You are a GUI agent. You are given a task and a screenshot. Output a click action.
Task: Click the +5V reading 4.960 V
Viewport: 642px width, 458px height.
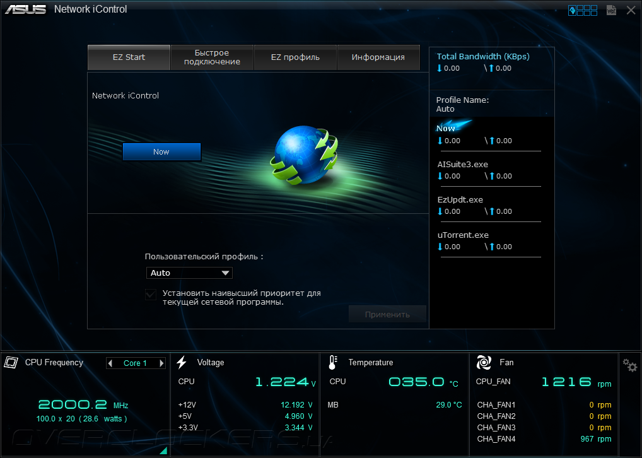tap(298, 416)
